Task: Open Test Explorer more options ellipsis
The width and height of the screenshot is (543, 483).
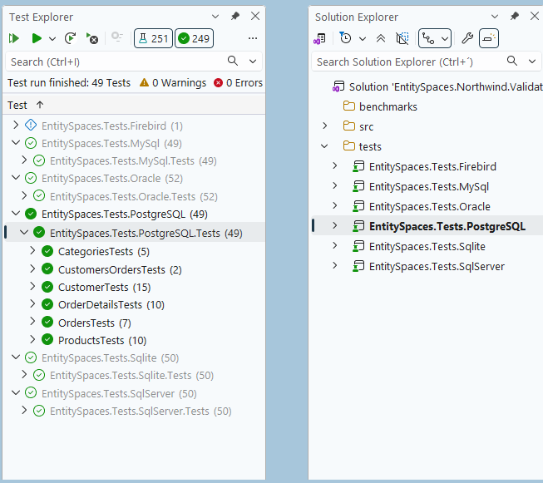Action: [253, 38]
